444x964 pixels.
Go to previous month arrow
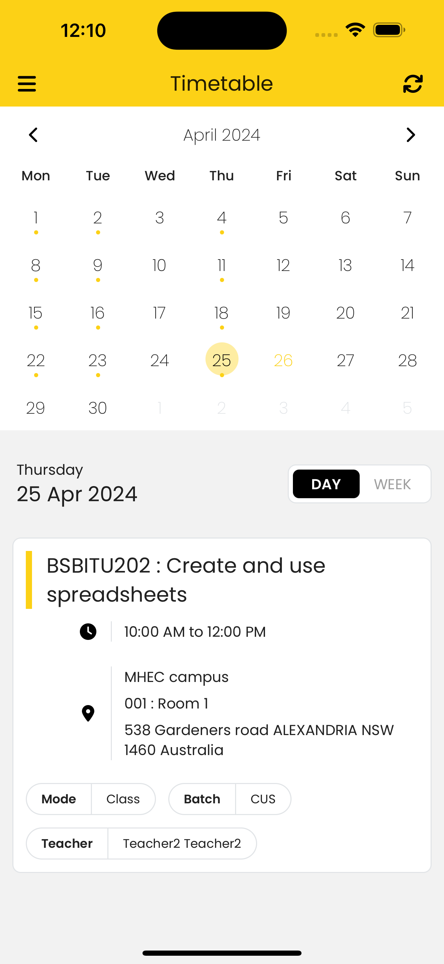(33, 135)
